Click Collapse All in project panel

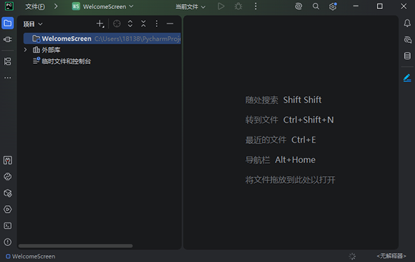(143, 24)
